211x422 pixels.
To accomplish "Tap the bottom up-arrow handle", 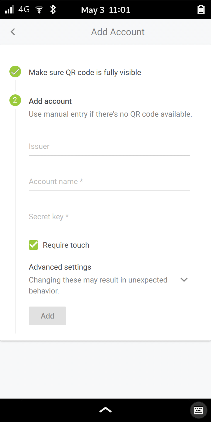I will [105, 410].
